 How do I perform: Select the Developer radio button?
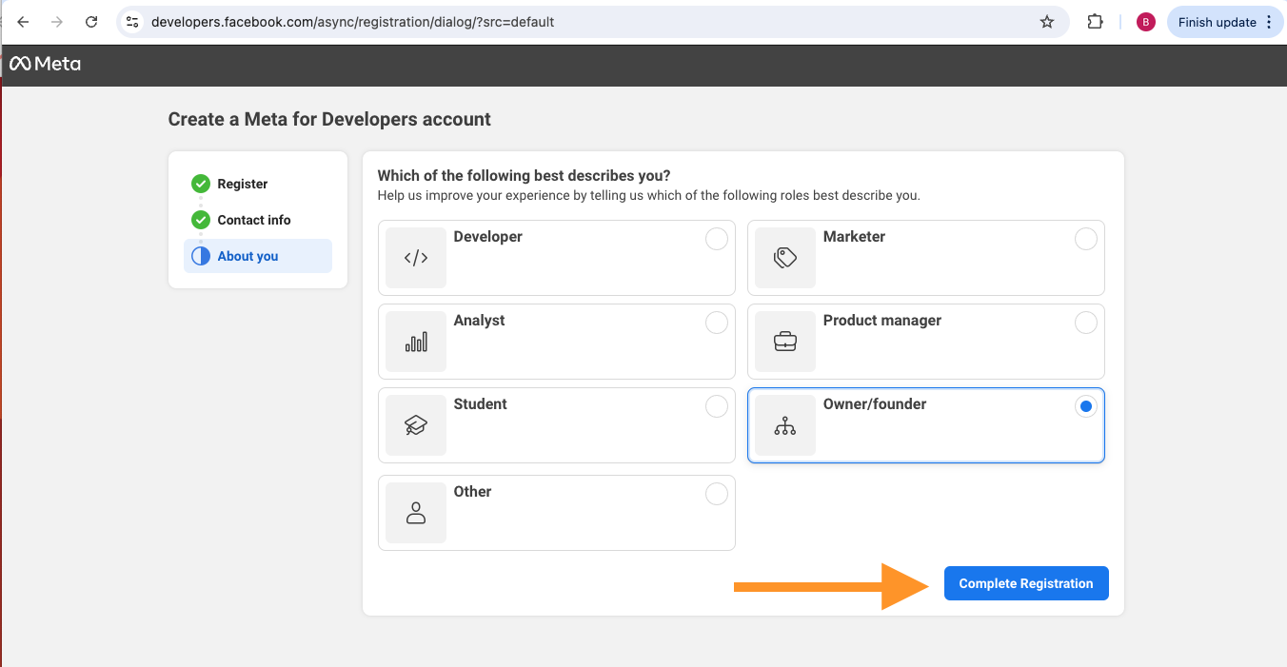click(716, 240)
